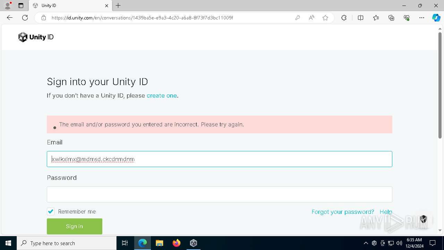The width and height of the screenshot is (444, 250).
Task: Refresh the current page
Action: pos(25,18)
